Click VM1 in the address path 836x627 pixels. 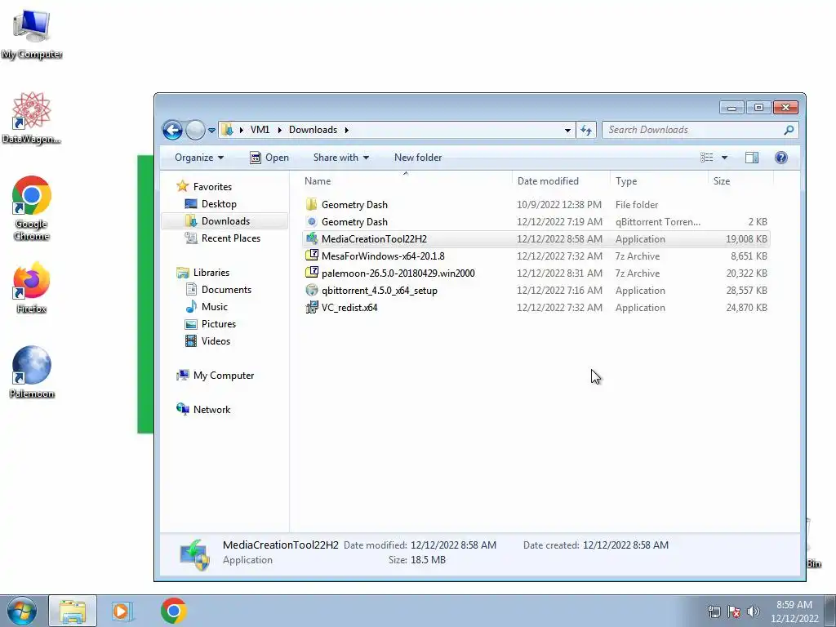tap(260, 130)
